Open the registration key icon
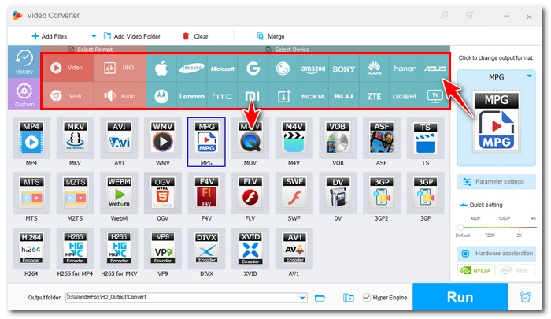551x319 pixels. [445, 15]
